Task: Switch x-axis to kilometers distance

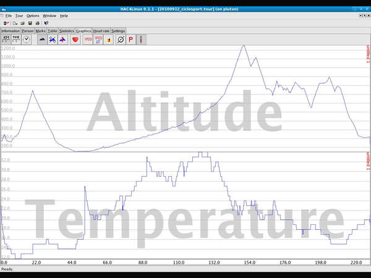Action: tap(6, 39)
